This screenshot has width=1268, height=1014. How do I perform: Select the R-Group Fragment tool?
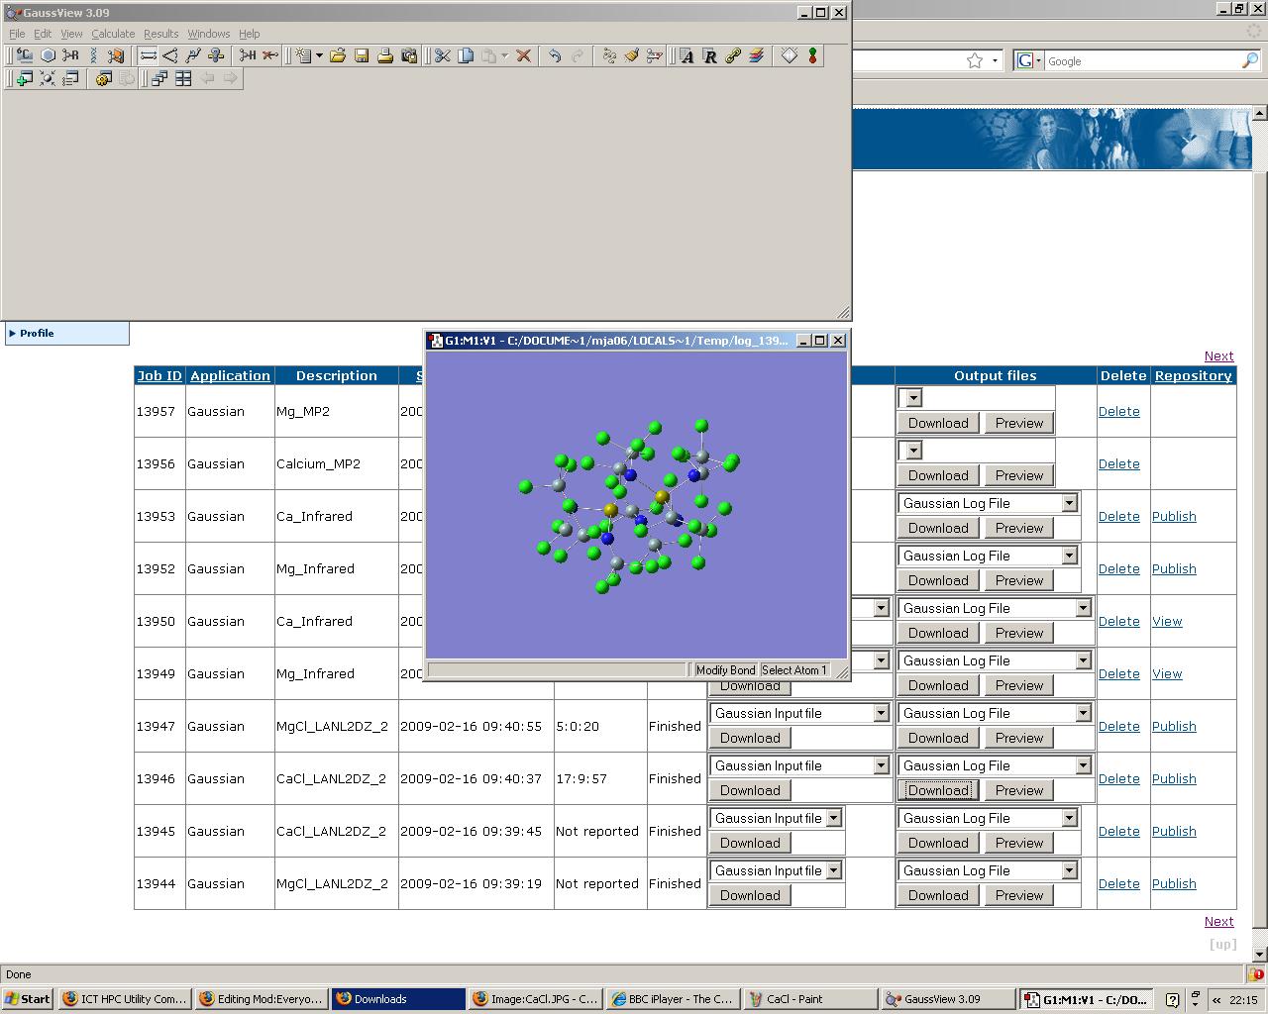(70, 55)
